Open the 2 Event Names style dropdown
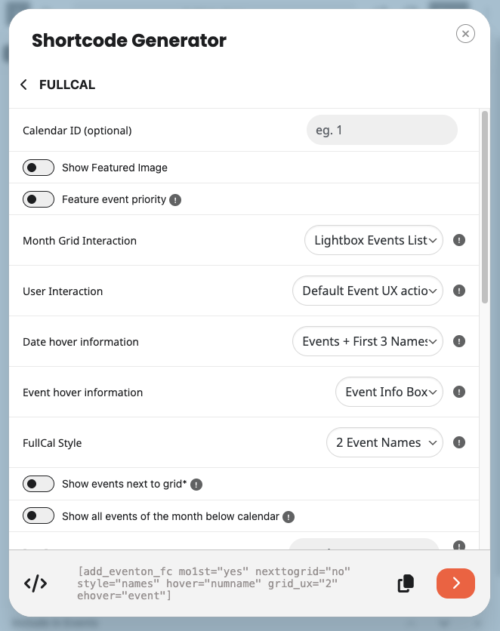Viewport: 500px width, 631px height. click(384, 442)
